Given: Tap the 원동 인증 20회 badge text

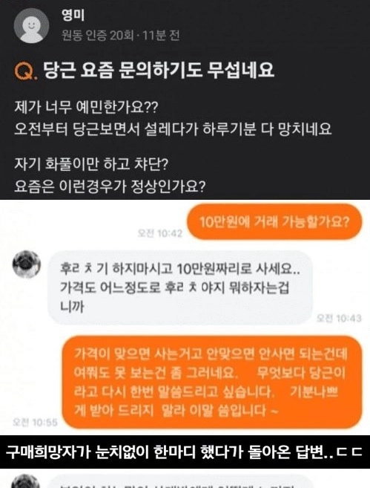Looking at the screenshot, I should click(98, 36).
